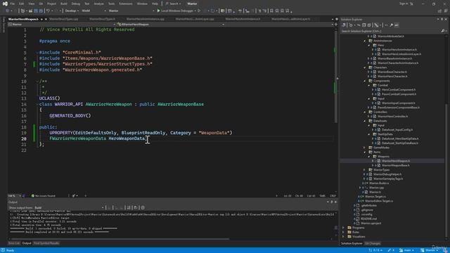The width and height of the screenshot is (450, 253).
Task: Switch to WarriorStructTypes.h tab
Action: pos(102,19)
